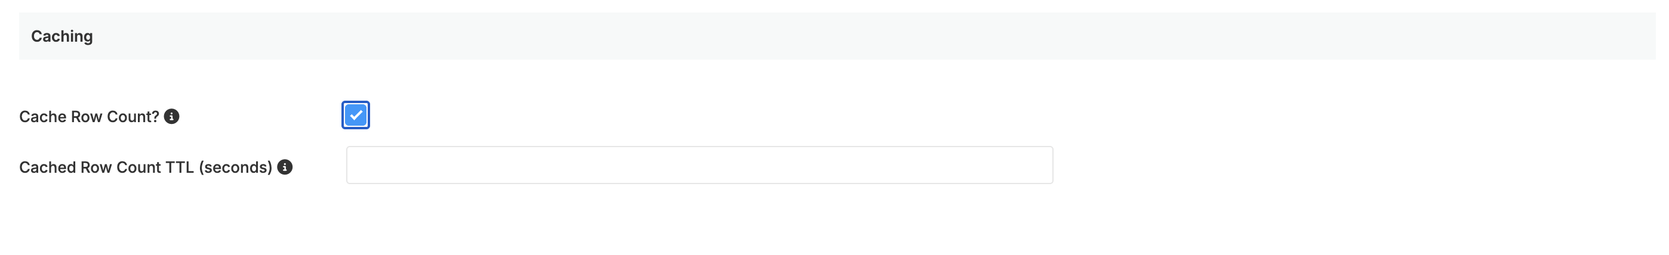Uncheck the Cache Row Count checkbox
The image size is (1669, 255).
356,115
